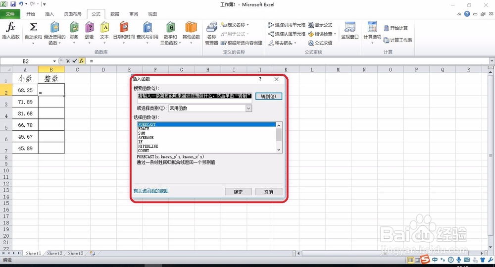The height and width of the screenshot is (267, 495).
Task: Open Date & Time (日期和时间) functions
Action: point(124,33)
